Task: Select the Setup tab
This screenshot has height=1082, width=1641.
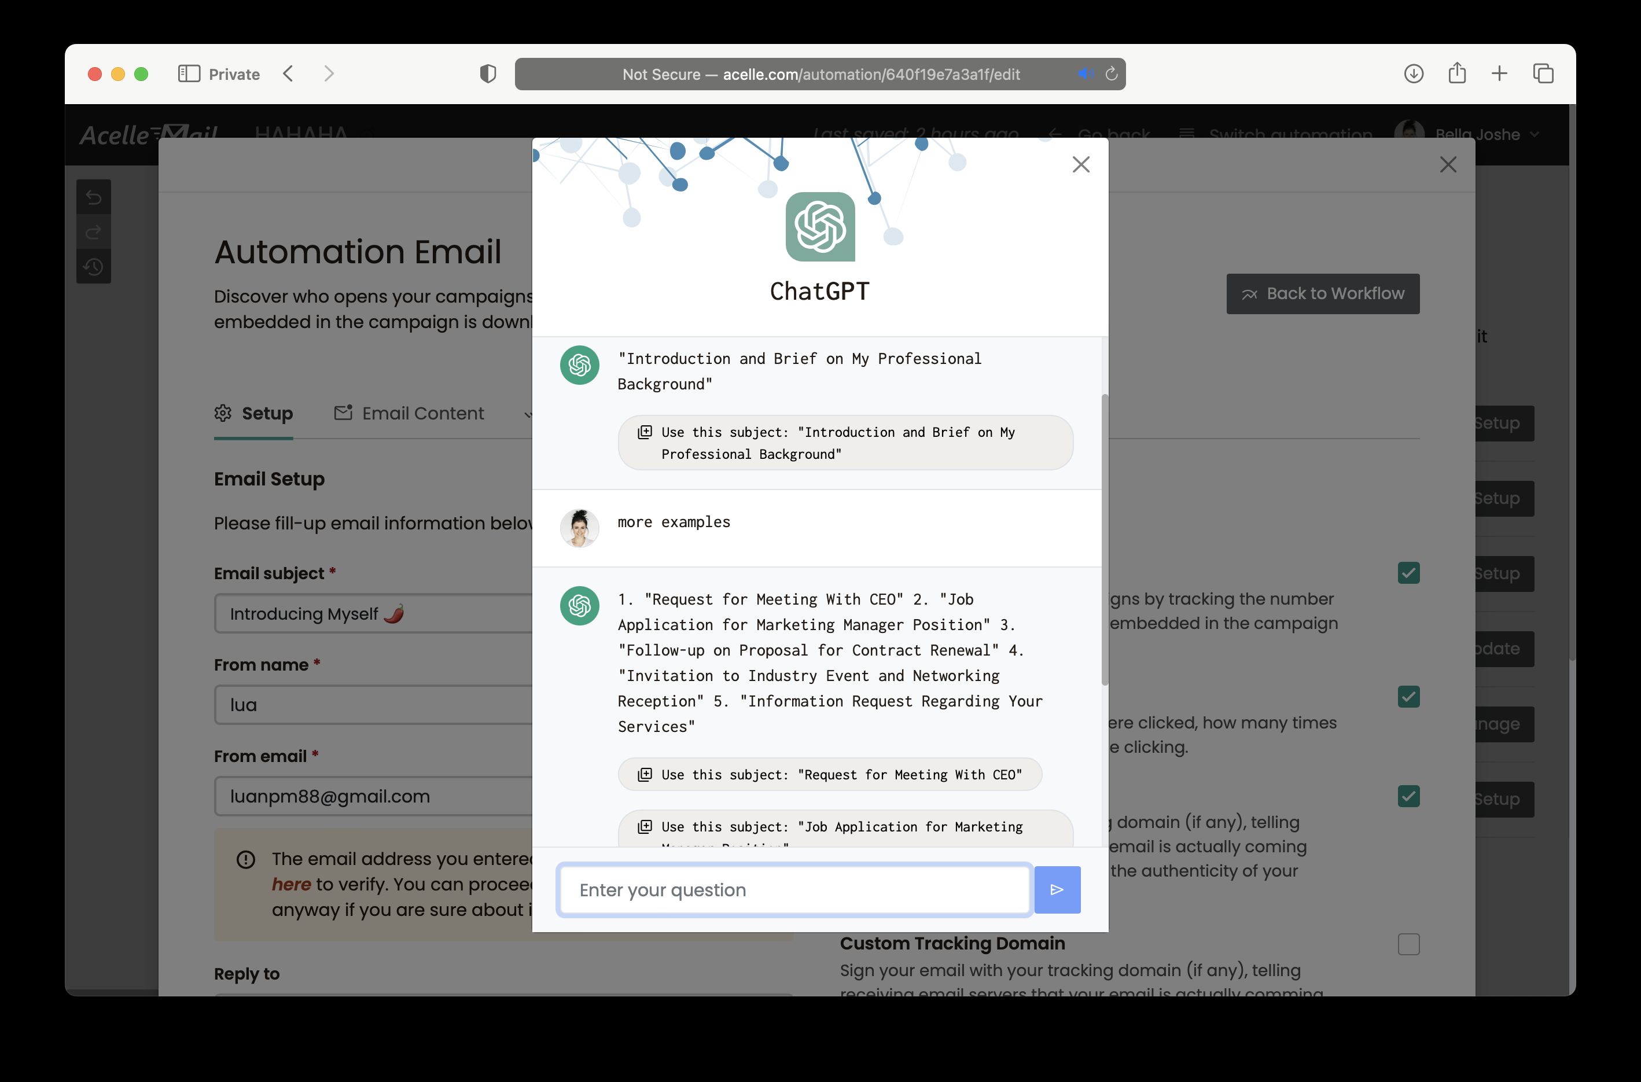Action: 254,413
